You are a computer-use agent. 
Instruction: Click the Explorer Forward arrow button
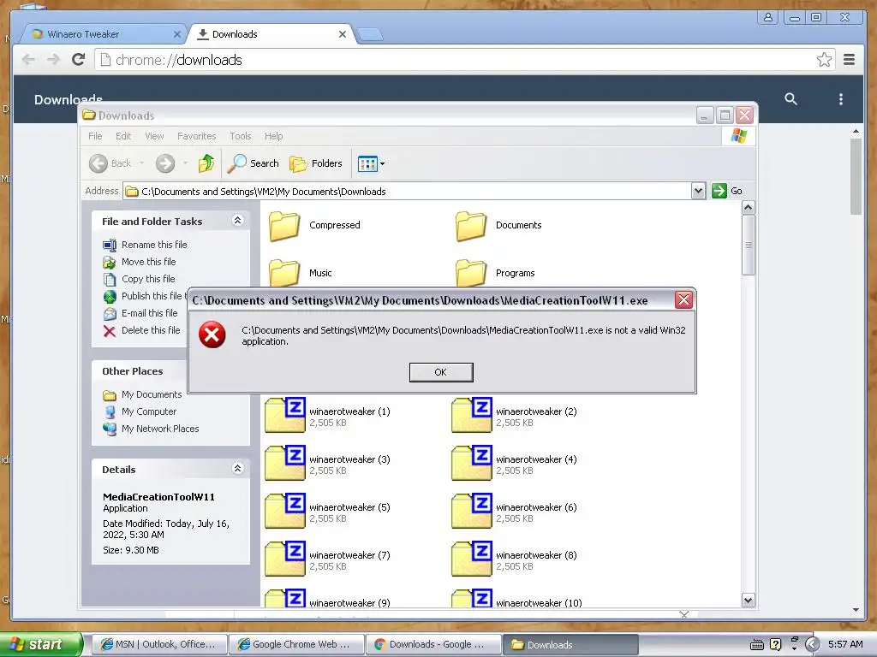click(x=165, y=163)
